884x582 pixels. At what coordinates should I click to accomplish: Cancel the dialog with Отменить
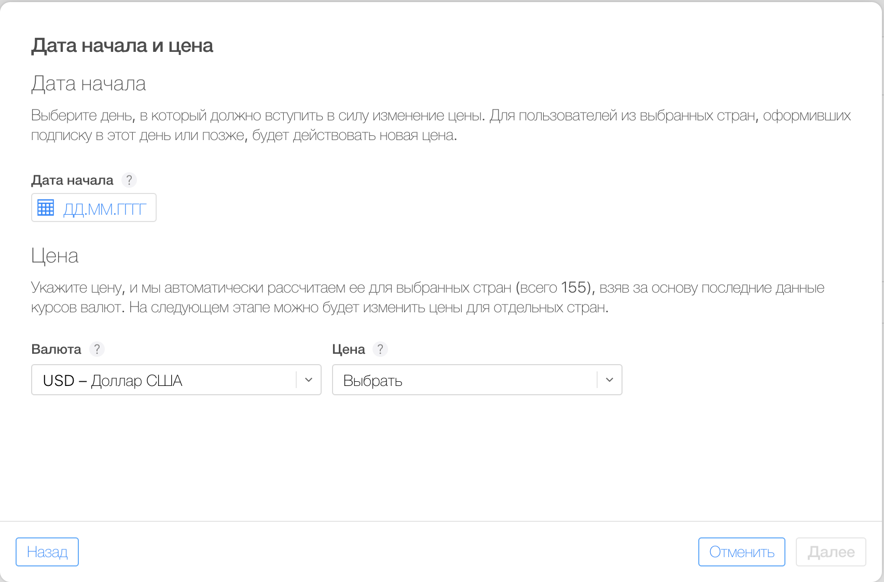(x=741, y=552)
